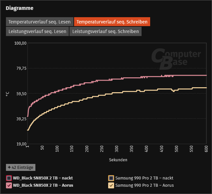Image resolution: width=212 pixels, height=194 pixels.
Task: Open Leistungsverlauf seq. Lesen tab
Action: coord(37,31)
